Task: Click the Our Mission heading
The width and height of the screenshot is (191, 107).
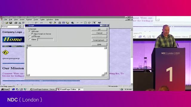Action: (13, 68)
